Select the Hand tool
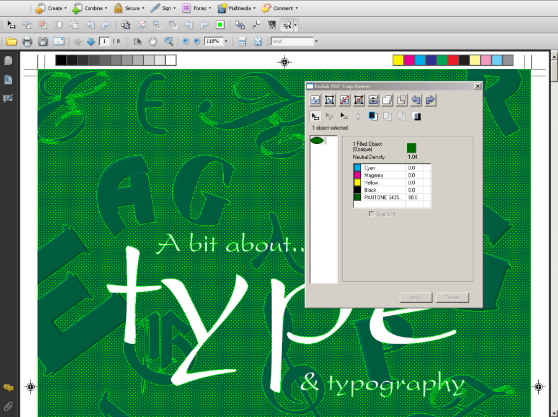 (153, 42)
